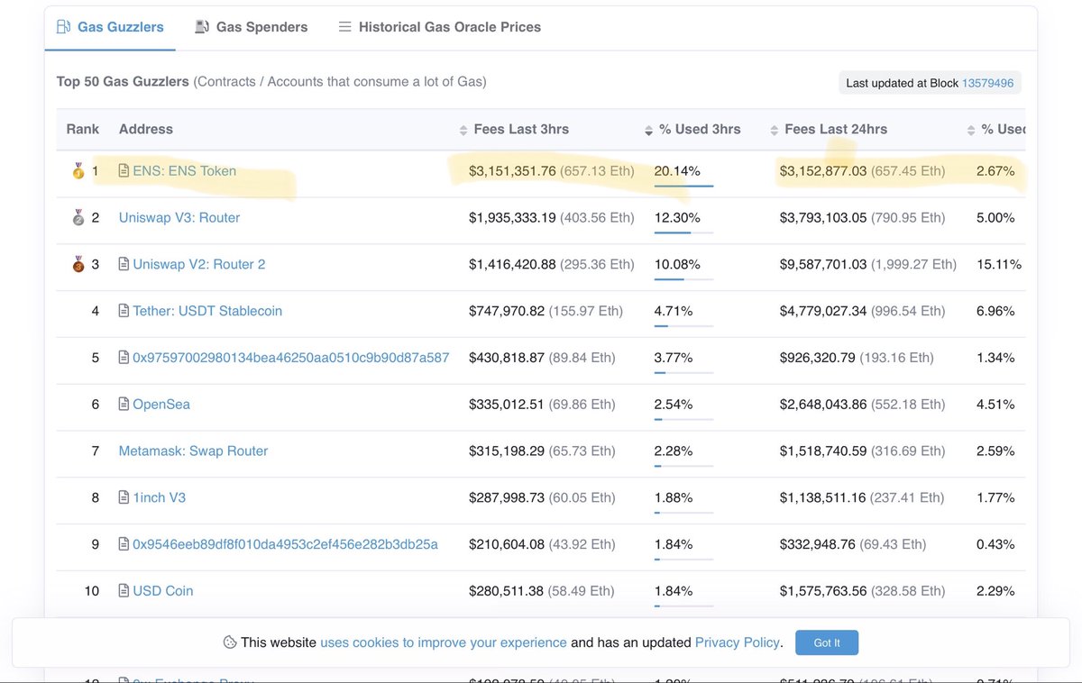Click the gold medal icon at rank 1

[x=78, y=171]
